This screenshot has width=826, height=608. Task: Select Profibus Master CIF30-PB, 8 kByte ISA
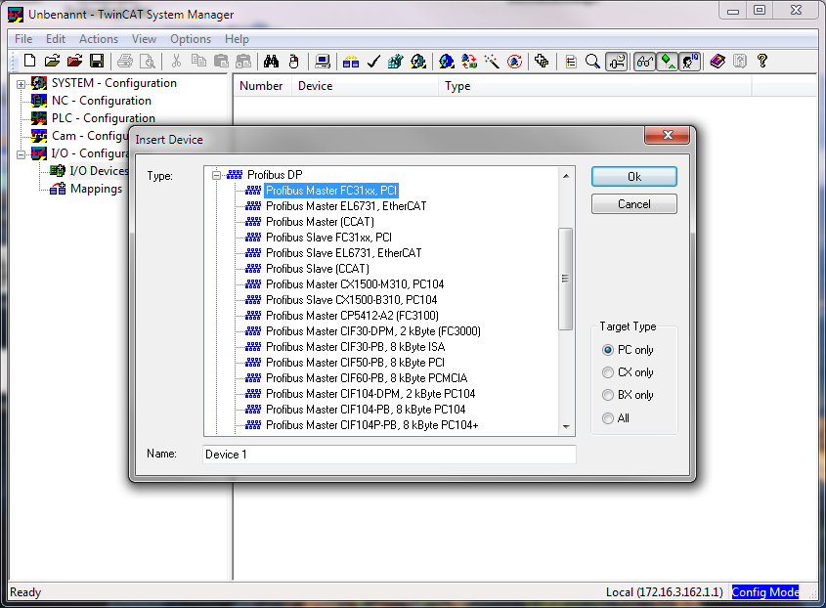[x=355, y=347]
